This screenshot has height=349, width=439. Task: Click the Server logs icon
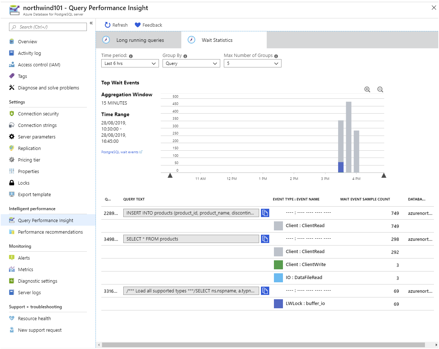12,292
